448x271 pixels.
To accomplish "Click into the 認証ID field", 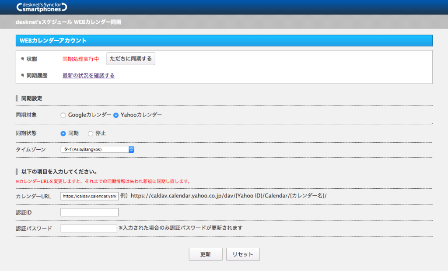I will (89, 212).
